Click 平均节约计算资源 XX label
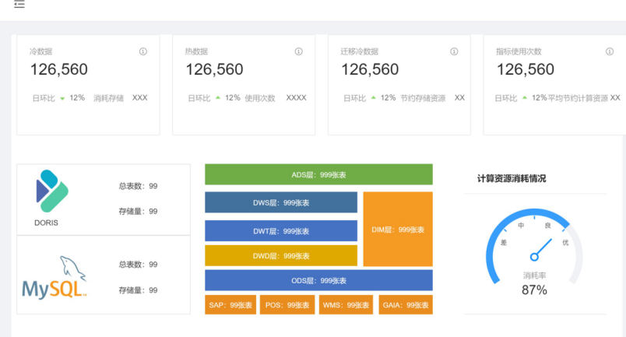626x337 pixels. click(584, 98)
